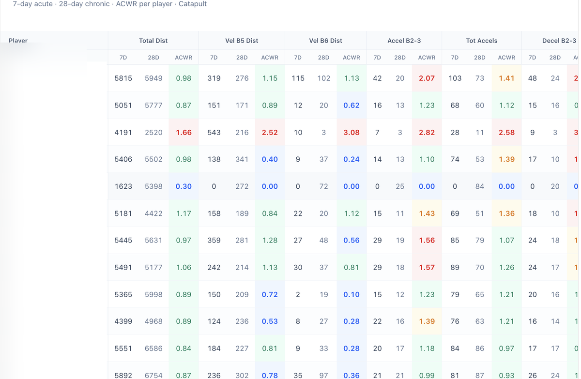Sort by ACWR under Total Dist
The image size is (581, 379).
pyautogui.click(x=183, y=57)
